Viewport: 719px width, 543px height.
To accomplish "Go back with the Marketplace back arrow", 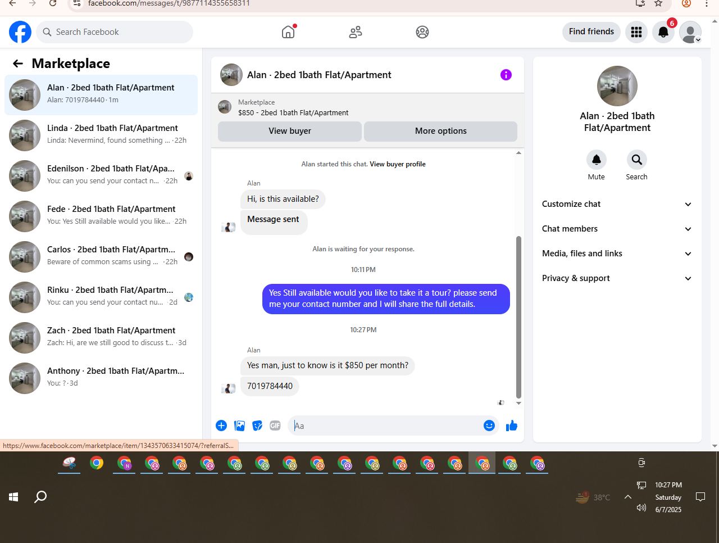I will (18, 64).
